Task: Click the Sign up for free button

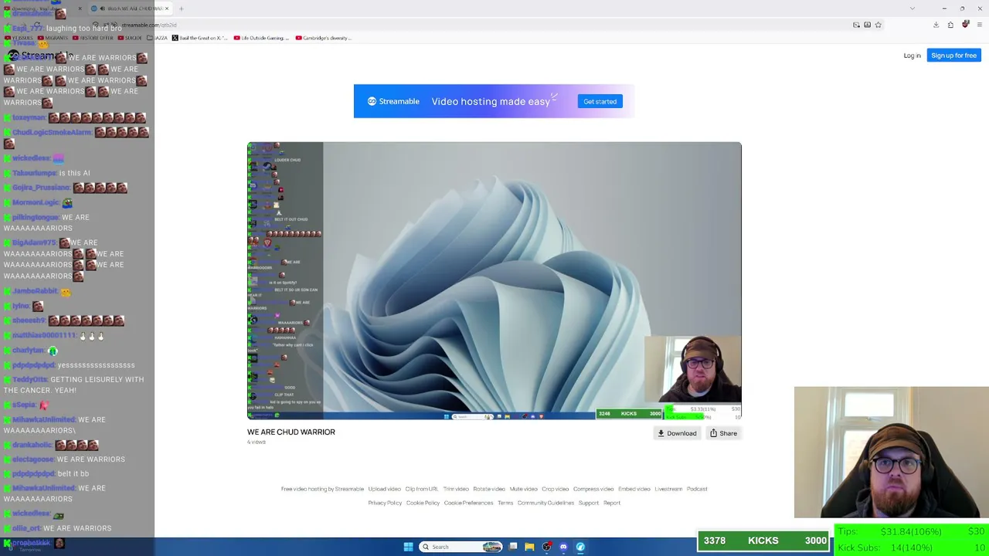Action: [953, 56]
